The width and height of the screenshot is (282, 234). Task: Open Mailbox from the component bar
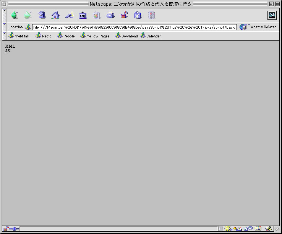[238, 229]
